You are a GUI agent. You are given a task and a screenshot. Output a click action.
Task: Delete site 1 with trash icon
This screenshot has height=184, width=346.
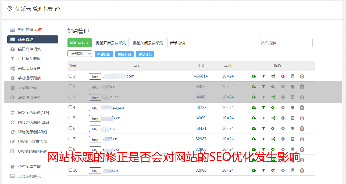(x=302, y=76)
